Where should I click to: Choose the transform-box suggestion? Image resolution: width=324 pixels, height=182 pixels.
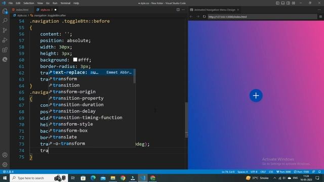91,130
